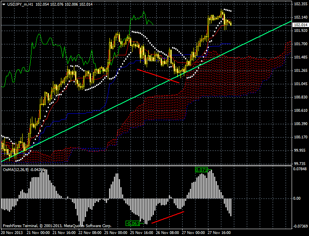This screenshot has height=236, width=309.
Task: Select the red divergence line on price chart
Action: coord(158,76)
